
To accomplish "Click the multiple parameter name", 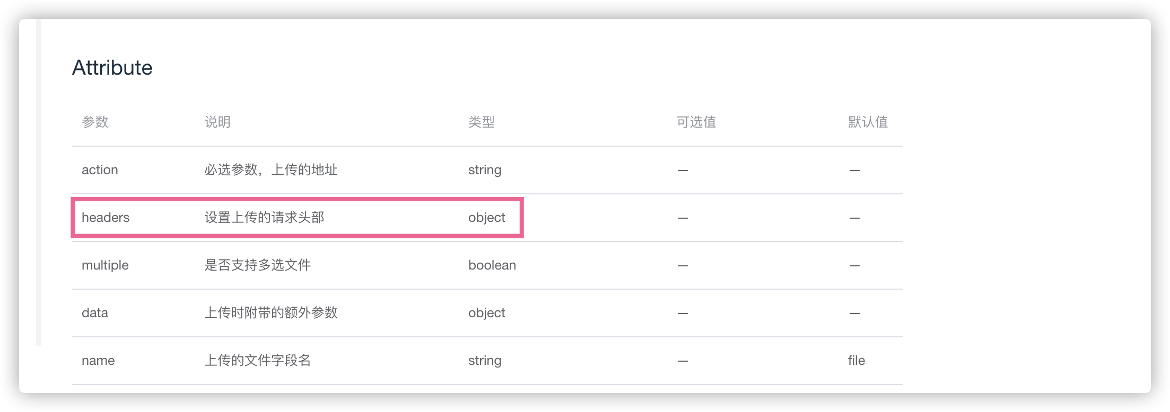I will (105, 265).
